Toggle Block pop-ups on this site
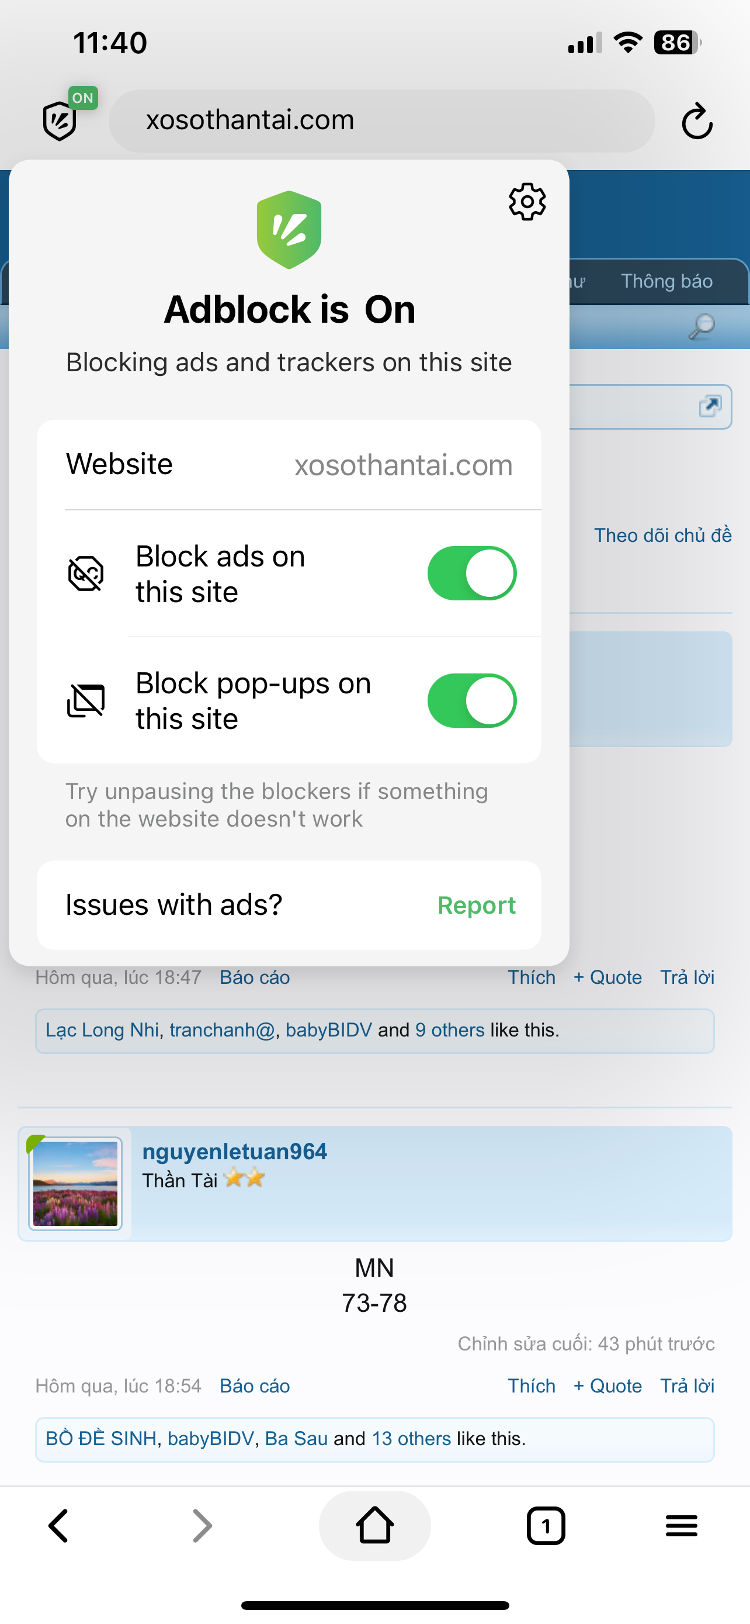The height and width of the screenshot is (1624, 750). 471,700
